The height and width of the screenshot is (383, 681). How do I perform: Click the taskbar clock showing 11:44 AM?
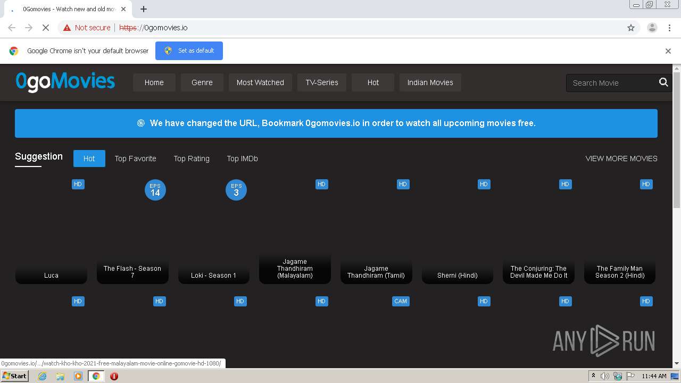pos(654,376)
